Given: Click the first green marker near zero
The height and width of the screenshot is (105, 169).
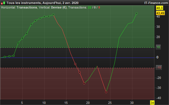Looking at the screenshot, I should point(5,57).
